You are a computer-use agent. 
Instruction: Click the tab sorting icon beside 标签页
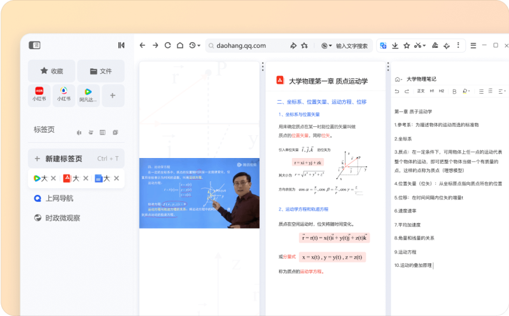[91, 133]
